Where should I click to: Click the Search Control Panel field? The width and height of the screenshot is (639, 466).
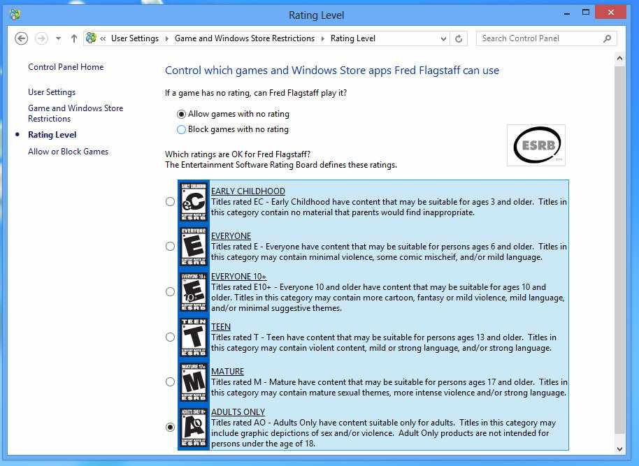point(546,38)
